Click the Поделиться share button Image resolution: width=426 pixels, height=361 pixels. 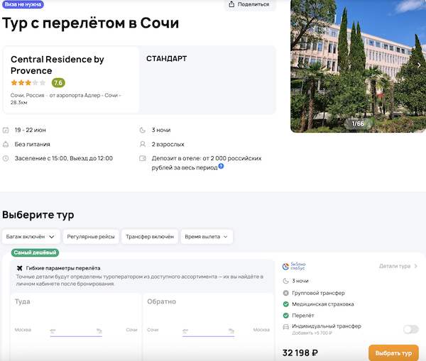[251, 4]
